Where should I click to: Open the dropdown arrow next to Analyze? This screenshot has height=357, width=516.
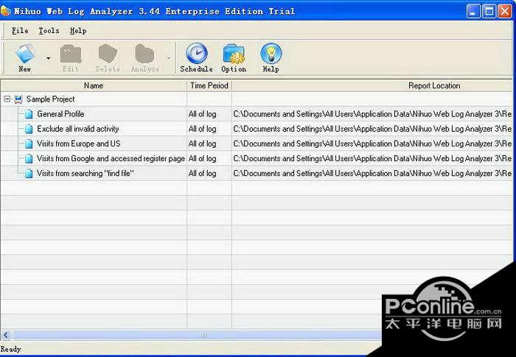pos(169,58)
